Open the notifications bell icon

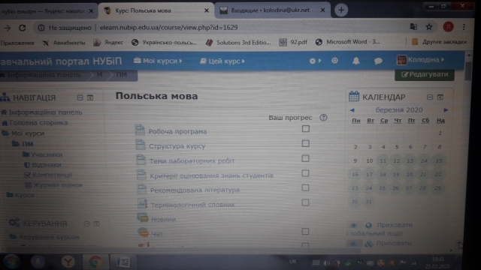355,61
